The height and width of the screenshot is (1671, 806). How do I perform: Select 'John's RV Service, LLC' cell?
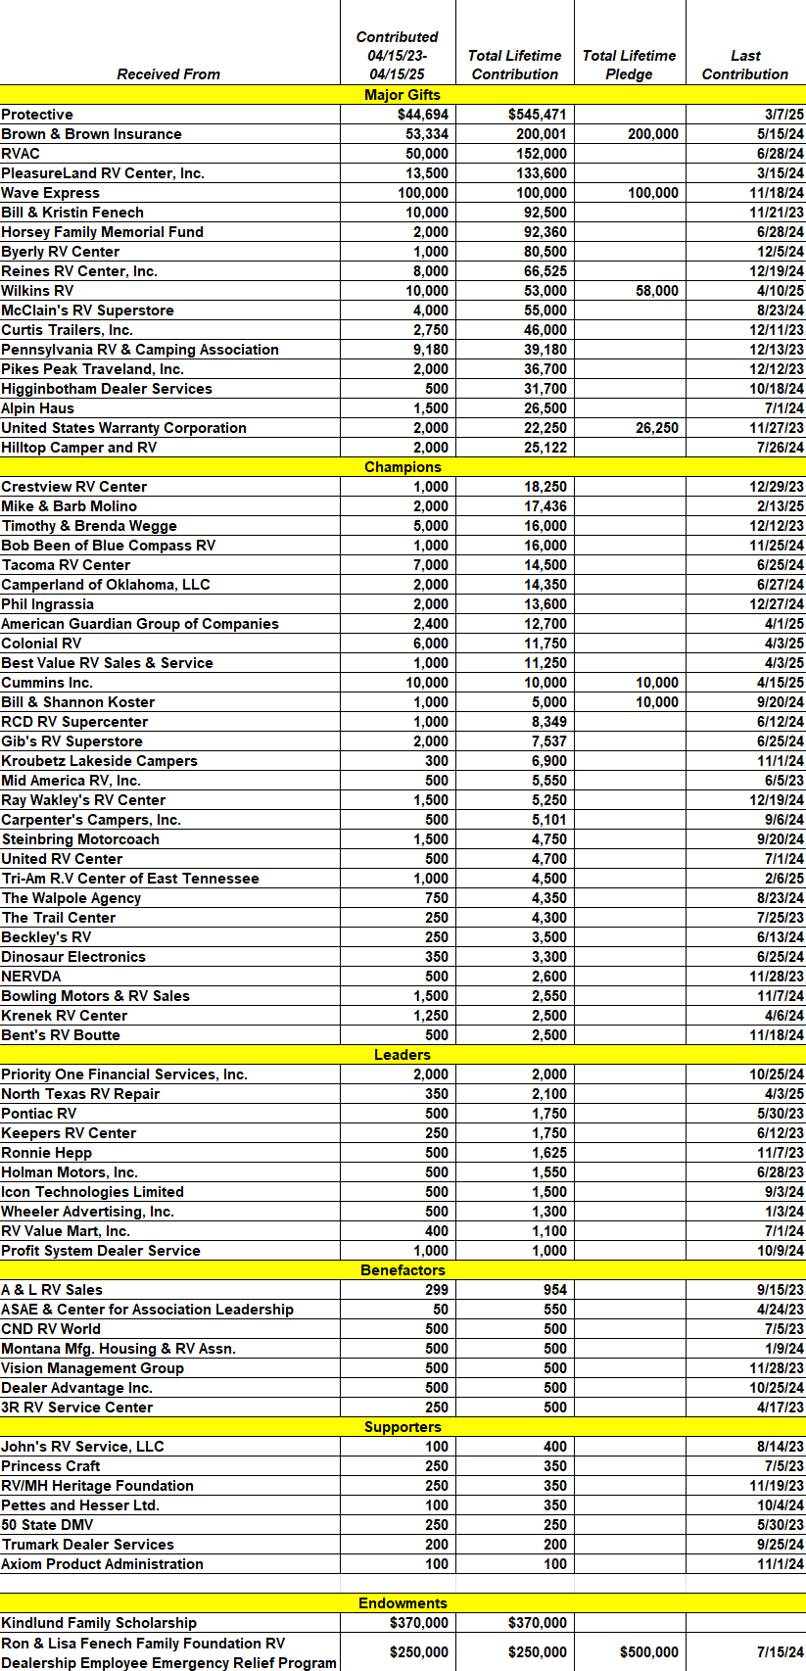[82, 1447]
